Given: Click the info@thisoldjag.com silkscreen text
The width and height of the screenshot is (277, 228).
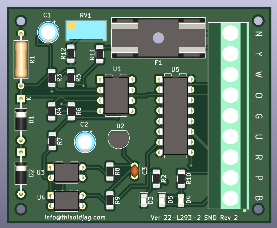Looking at the screenshot, I should coord(75,217).
